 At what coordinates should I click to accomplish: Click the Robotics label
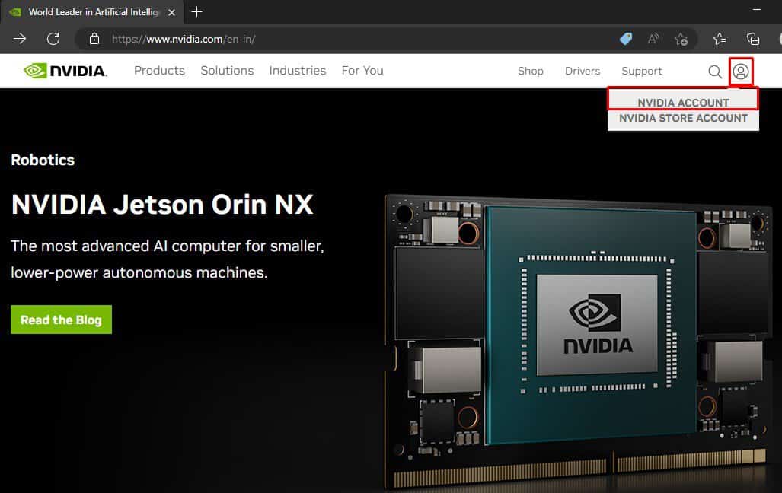click(43, 160)
